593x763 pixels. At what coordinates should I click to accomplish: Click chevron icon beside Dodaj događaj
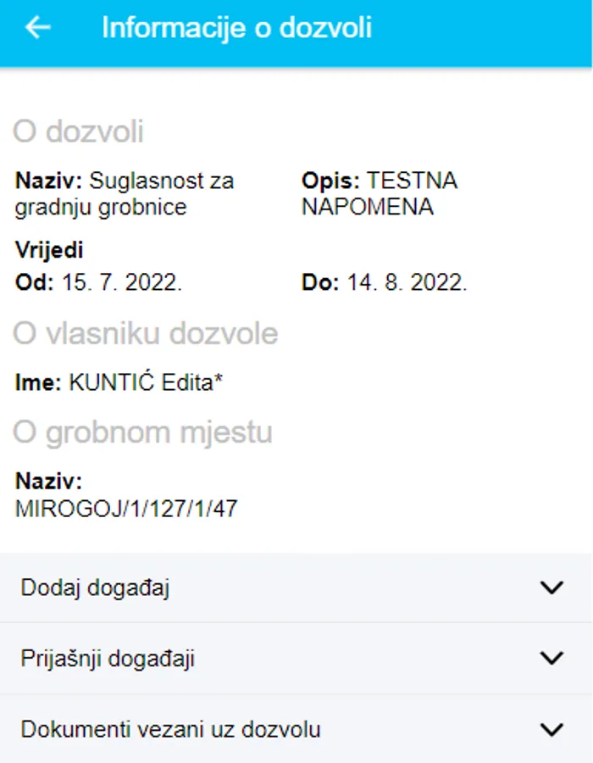point(551,588)
